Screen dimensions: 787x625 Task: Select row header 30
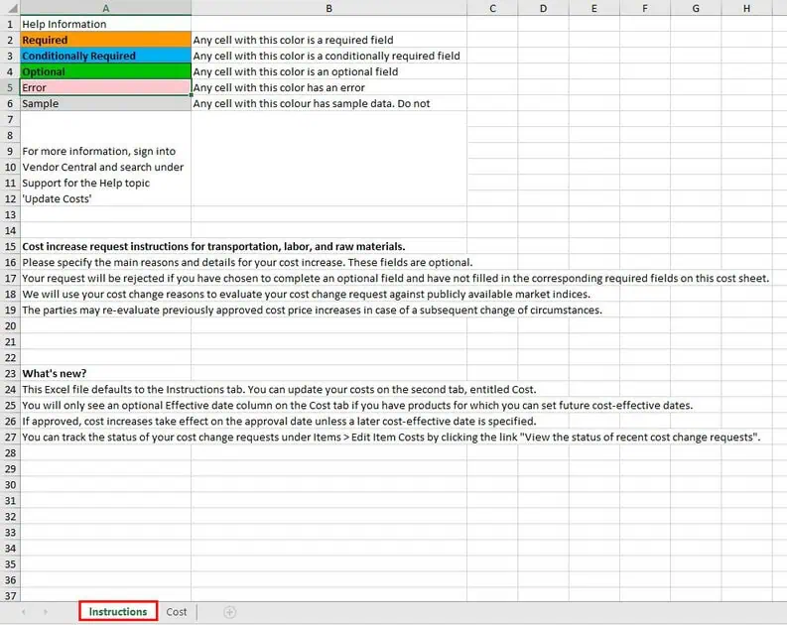coord(10,484)
